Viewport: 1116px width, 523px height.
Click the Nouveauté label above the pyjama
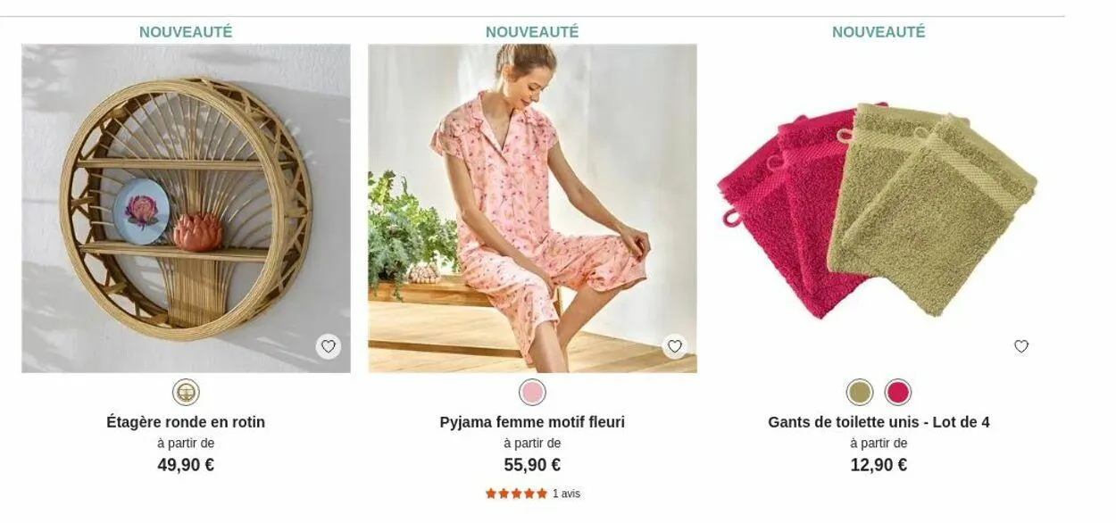[x=532, y=32]
